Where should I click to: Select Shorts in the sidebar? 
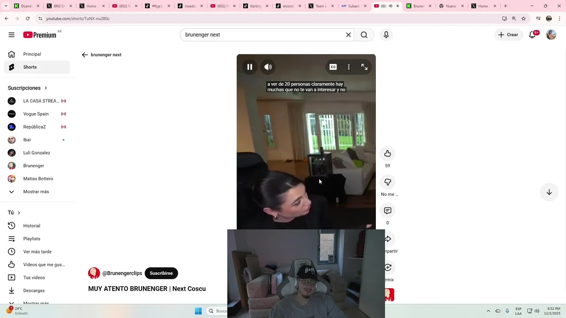pyautogui.click(x=37, y=67)
